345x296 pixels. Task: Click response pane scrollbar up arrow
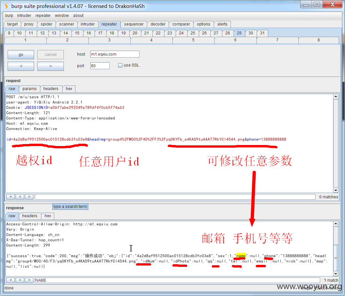[336, 224]
